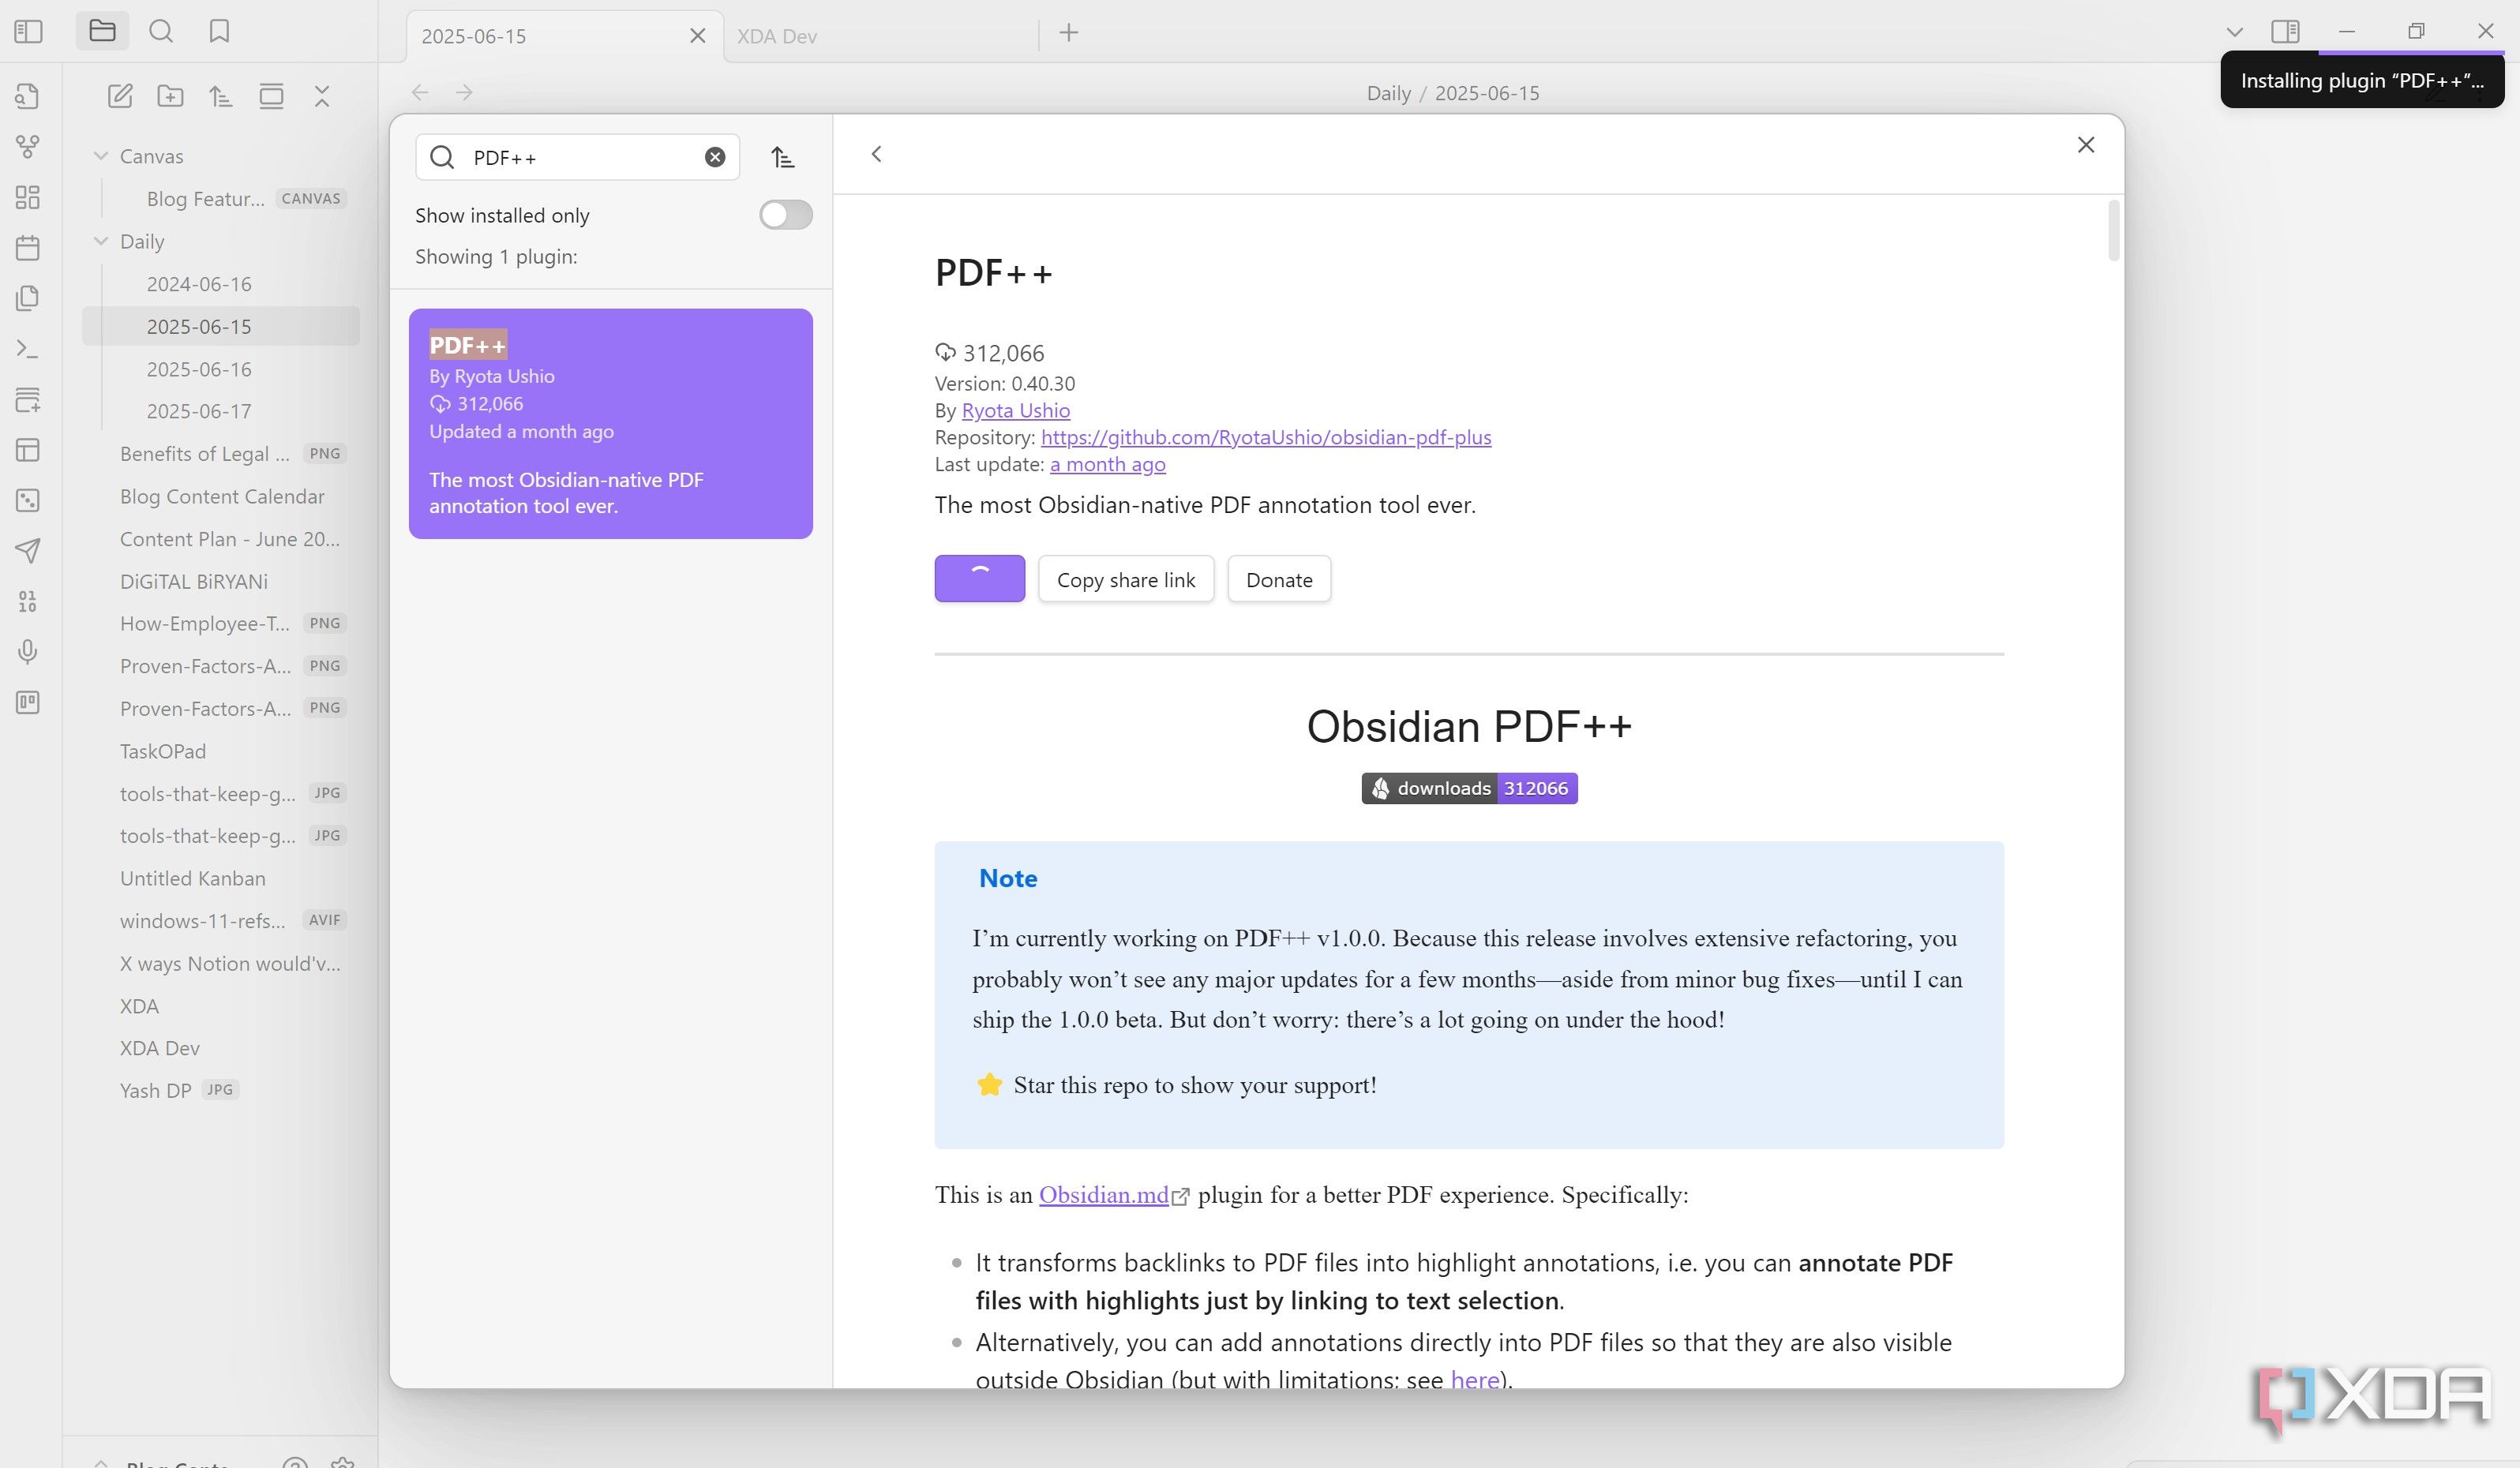Go back from PDF++ plugin details
Viewport: 2520px width, 1468px height.
pos(876,154)
